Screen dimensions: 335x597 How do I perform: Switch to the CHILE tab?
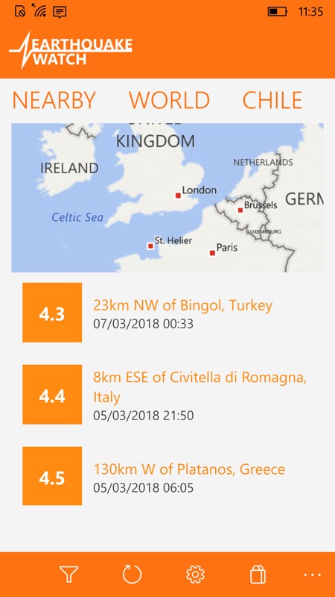click(272, 101)
